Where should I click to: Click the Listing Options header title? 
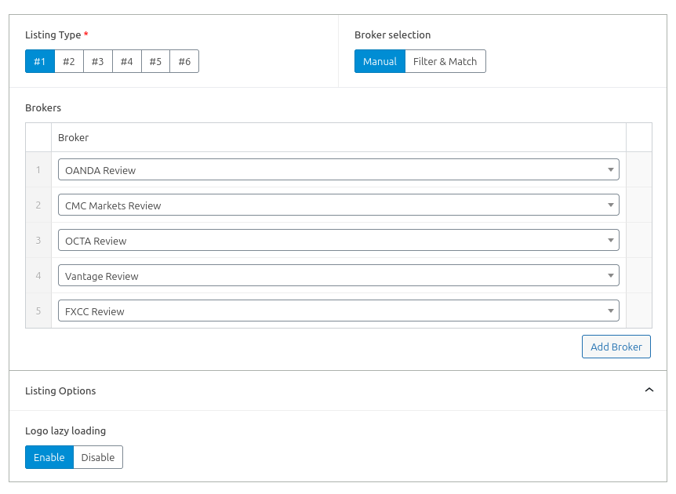60,390
